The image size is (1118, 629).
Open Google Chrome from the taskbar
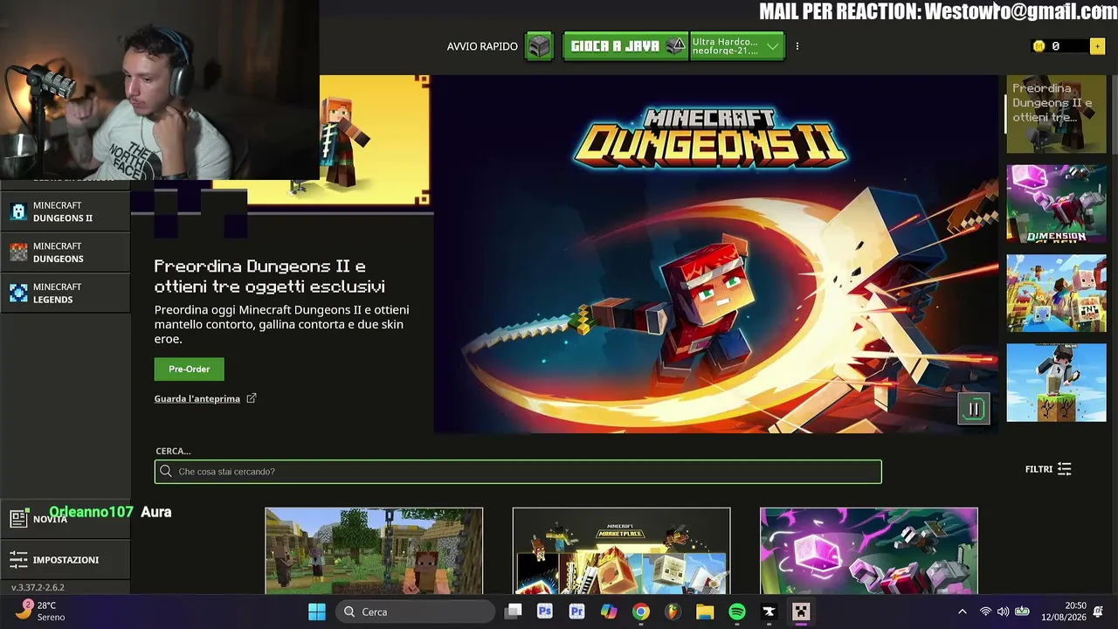pos(641,612)
